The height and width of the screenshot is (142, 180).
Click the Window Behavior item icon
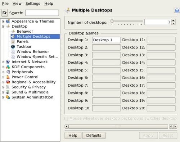pyautogui.click(x=13, y=51)
